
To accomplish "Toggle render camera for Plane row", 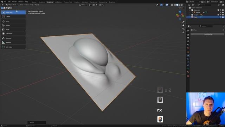I will (223, 17).
